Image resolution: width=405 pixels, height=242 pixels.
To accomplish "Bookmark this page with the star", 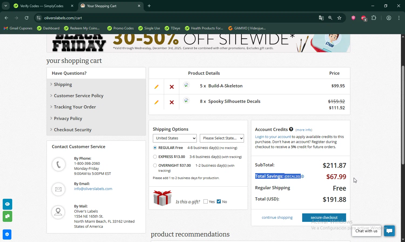I will click(339, 18).
